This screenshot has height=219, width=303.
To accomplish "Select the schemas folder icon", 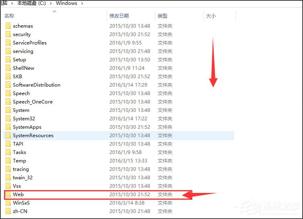I will tap(8, 26).
